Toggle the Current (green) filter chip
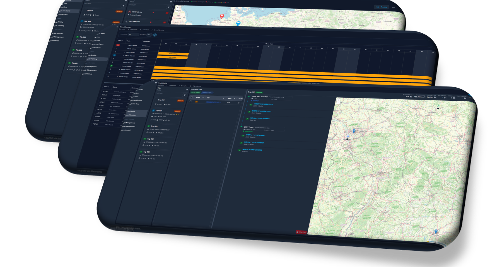The width and height of the screenshot is (502, 267). (x=196, y=92)
